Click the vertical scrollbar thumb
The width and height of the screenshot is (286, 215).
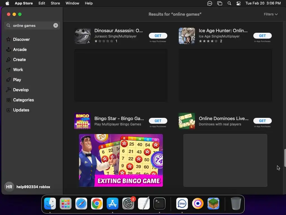[x=285, y=158]
